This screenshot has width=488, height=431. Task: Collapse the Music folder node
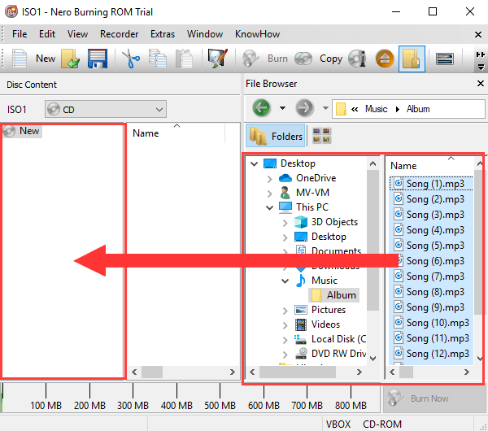pos(285,281)
